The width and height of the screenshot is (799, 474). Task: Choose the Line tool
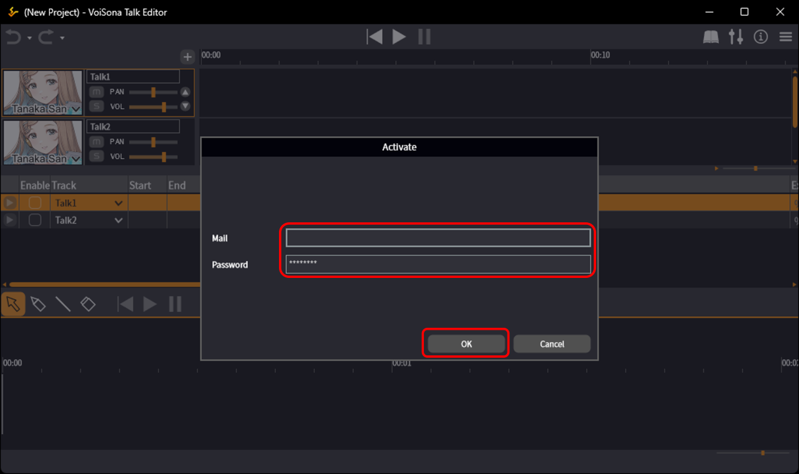[x=63, y=304]
